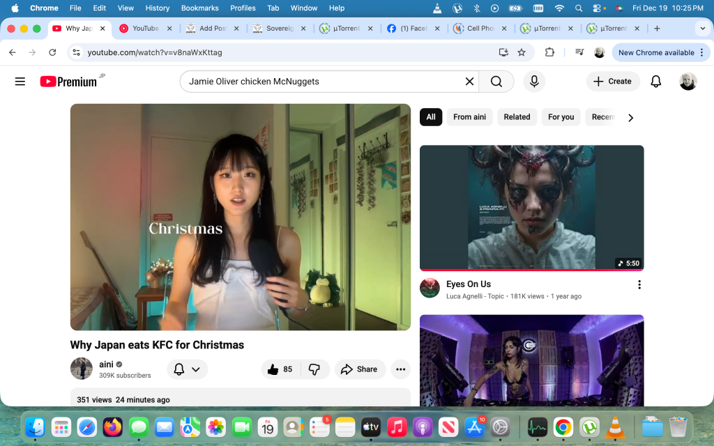The height and width of the screenshot is (446, 714).
Task: Click the Eyes On Us video thumbnail
Action: coord(531,208)
